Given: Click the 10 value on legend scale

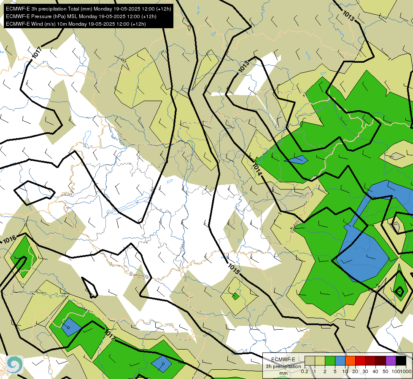Looking at the screenshot, I should click(345, 371).
